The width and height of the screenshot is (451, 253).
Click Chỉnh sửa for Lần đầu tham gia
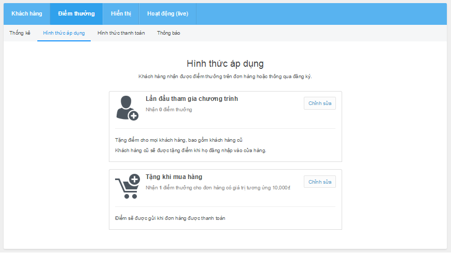click(x=320, y=103)
